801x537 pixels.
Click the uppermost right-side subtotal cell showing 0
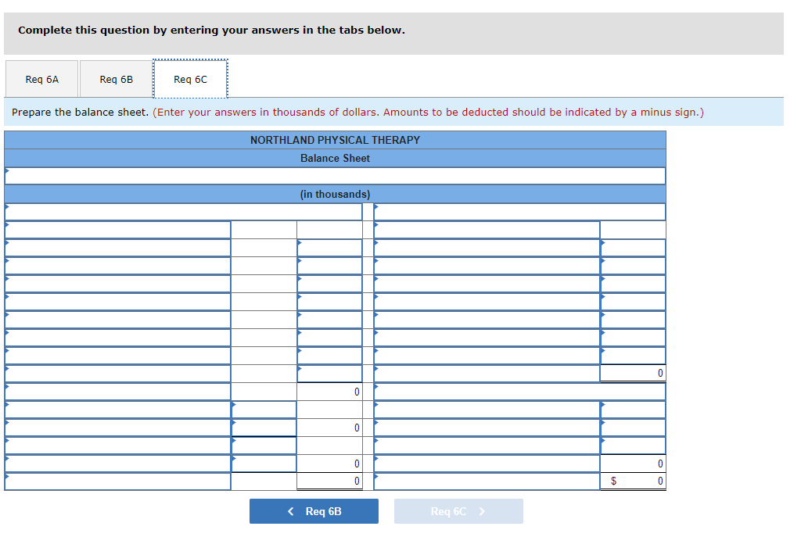pos(633,373)
